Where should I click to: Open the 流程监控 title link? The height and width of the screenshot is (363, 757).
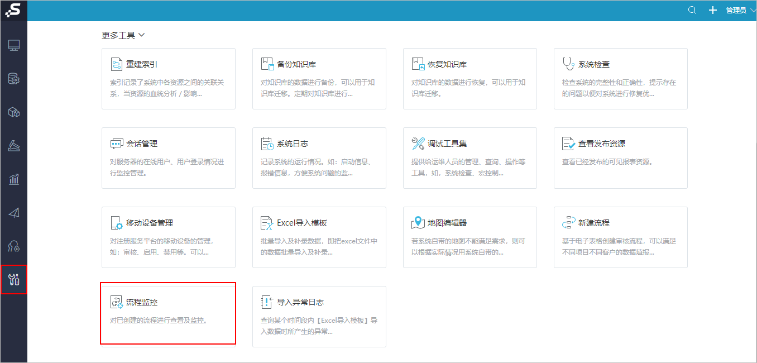pyautogui.click(x=142, y=302)
